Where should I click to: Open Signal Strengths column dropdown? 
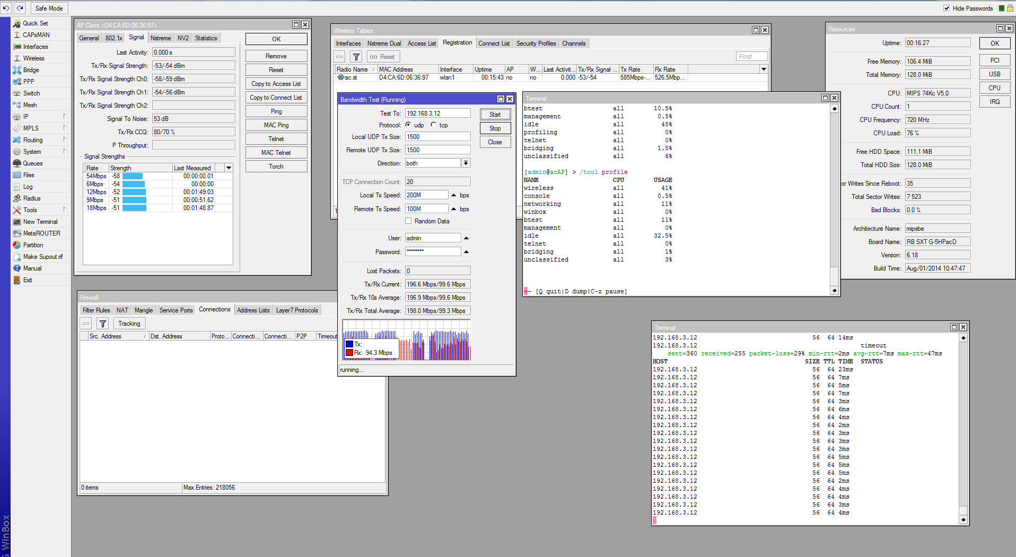coord(229,168)
